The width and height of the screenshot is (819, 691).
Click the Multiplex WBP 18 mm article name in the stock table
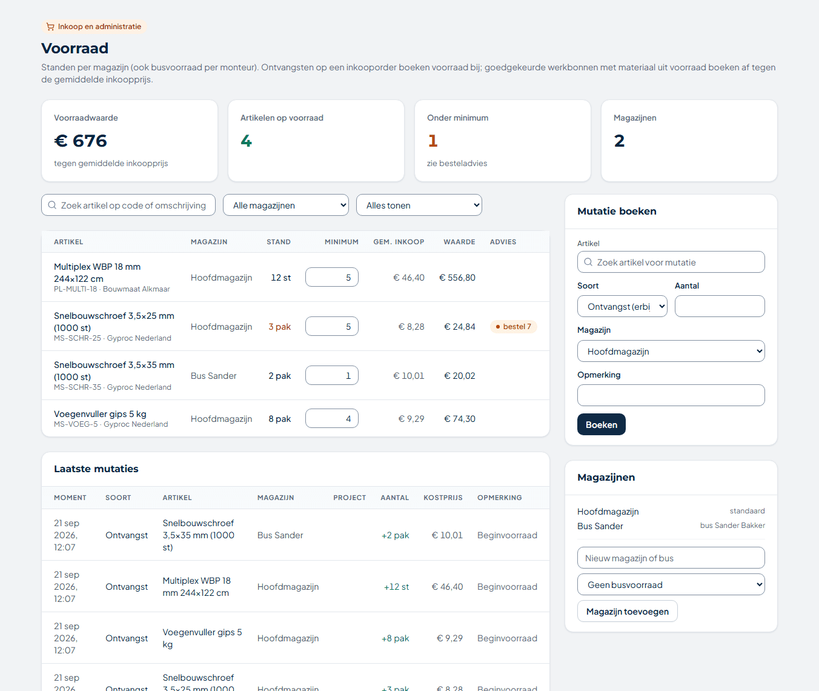click(x=97, y=273)
